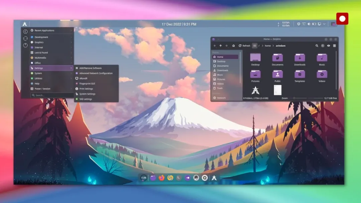The width and height of the screenshot is (361, 203).
Task: Open the Internet menu category
Action: pyautogui.click(x=51, y=47)
